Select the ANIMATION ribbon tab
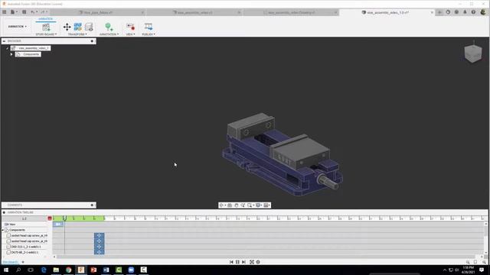 46,19
